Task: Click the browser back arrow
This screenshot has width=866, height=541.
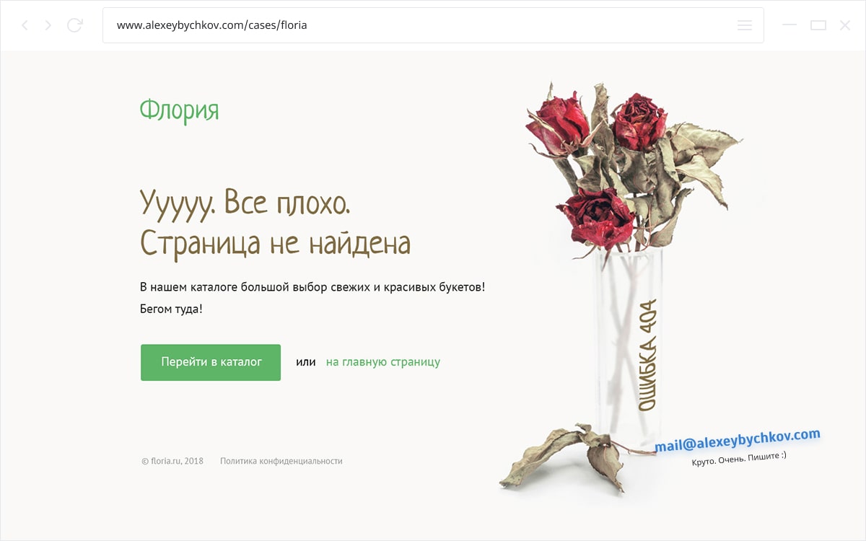Action: [x=25, y=25]
